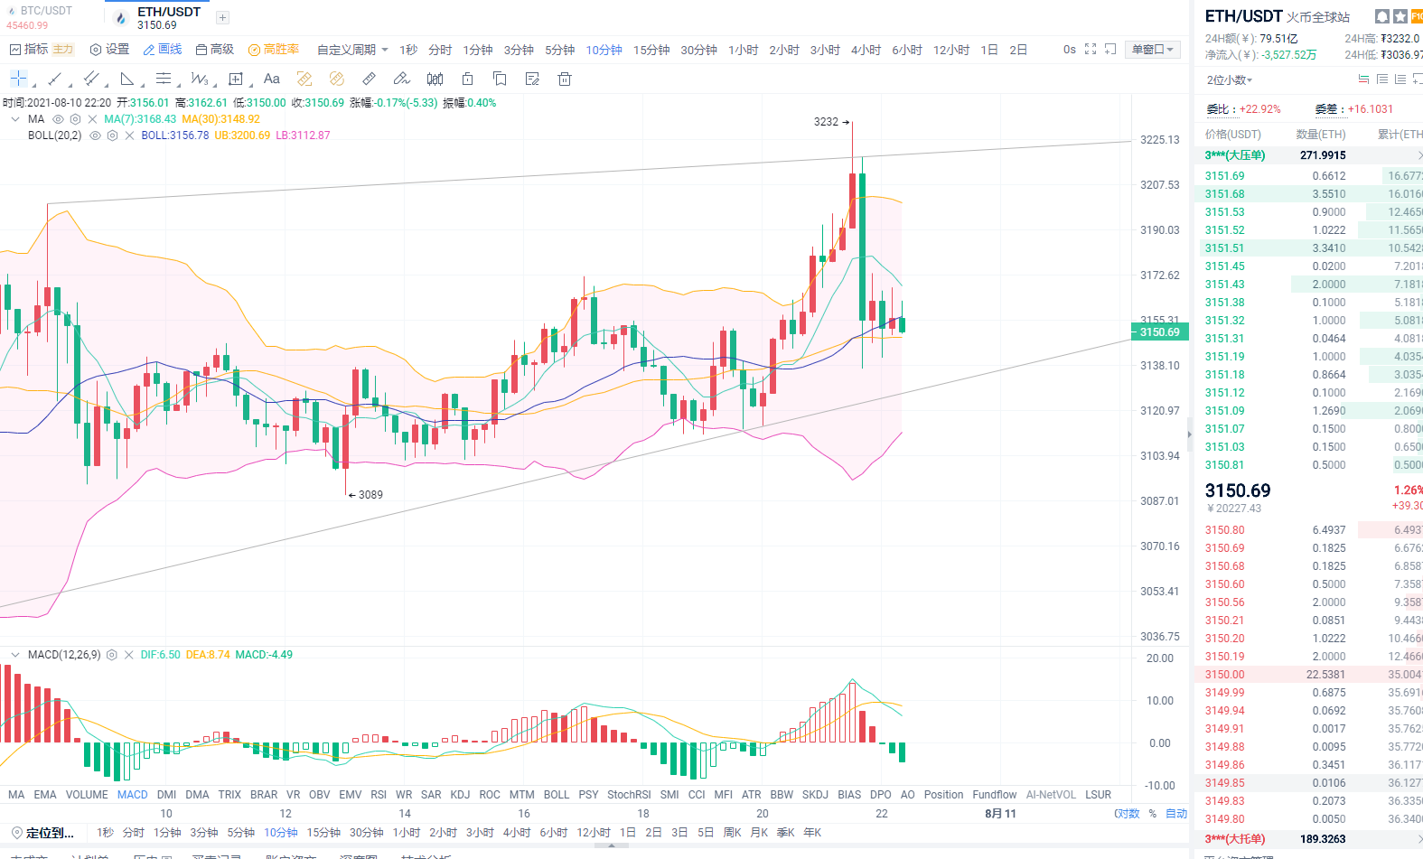Switch sub-chart indicator to VOLUME
The width and height of the screenshot is (1423, 859).
[x=87, y=795]
